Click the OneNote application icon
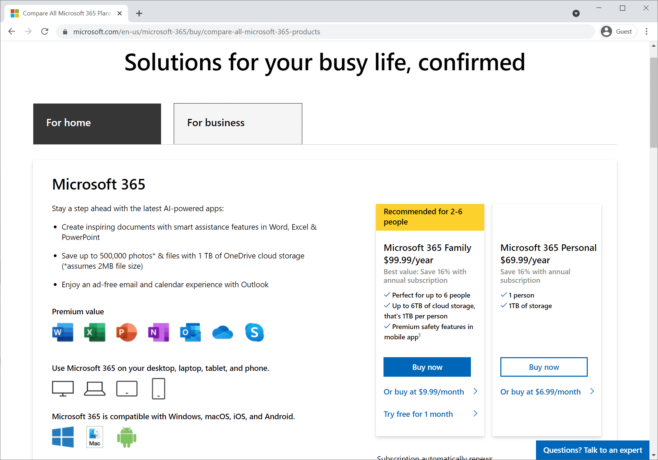This screenshot has height=460, width=658. [x=158, y=331]
